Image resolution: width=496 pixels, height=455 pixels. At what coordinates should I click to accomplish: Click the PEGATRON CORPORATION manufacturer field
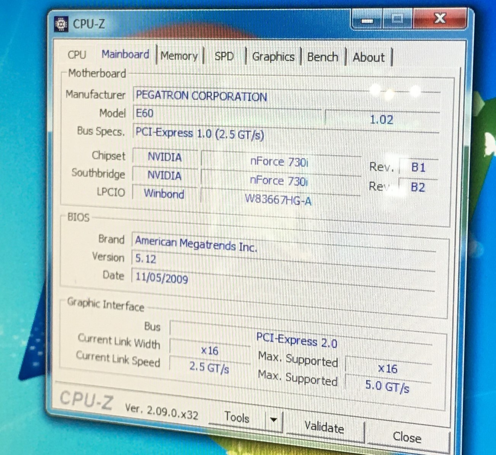point(287,98)
